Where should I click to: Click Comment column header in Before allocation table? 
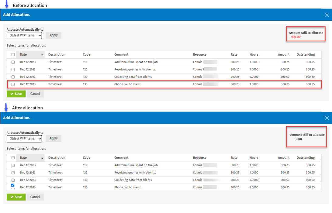[x=121, y=55]
